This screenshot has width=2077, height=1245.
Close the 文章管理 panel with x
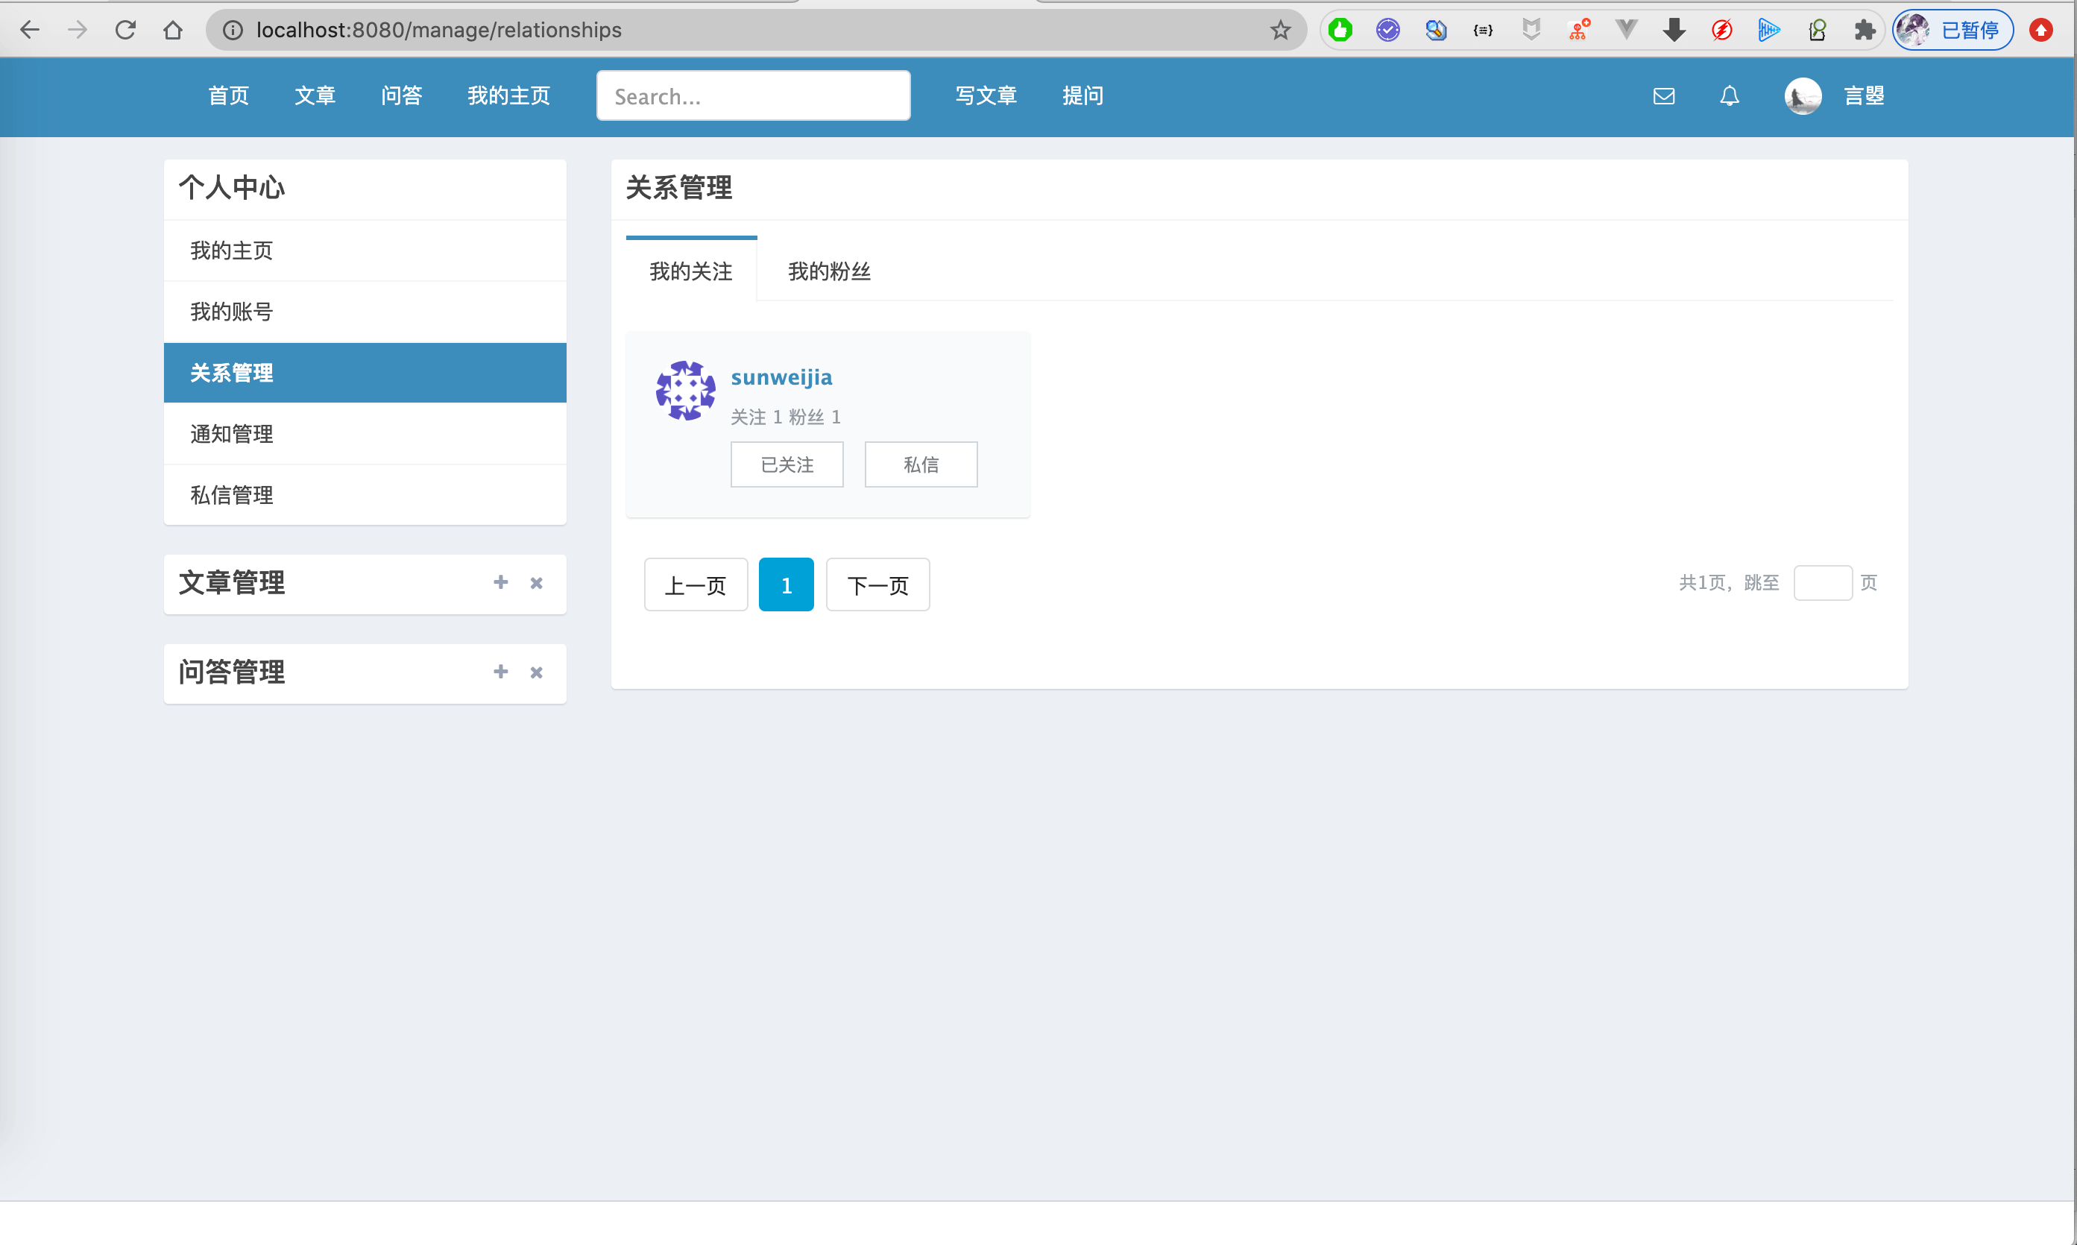coord(537,583)
